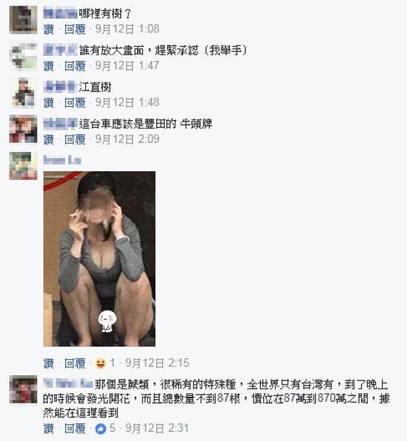Like the 哪裡有樹 comment
This screenshot has height=441, width=407.
[x=48, y=29]
